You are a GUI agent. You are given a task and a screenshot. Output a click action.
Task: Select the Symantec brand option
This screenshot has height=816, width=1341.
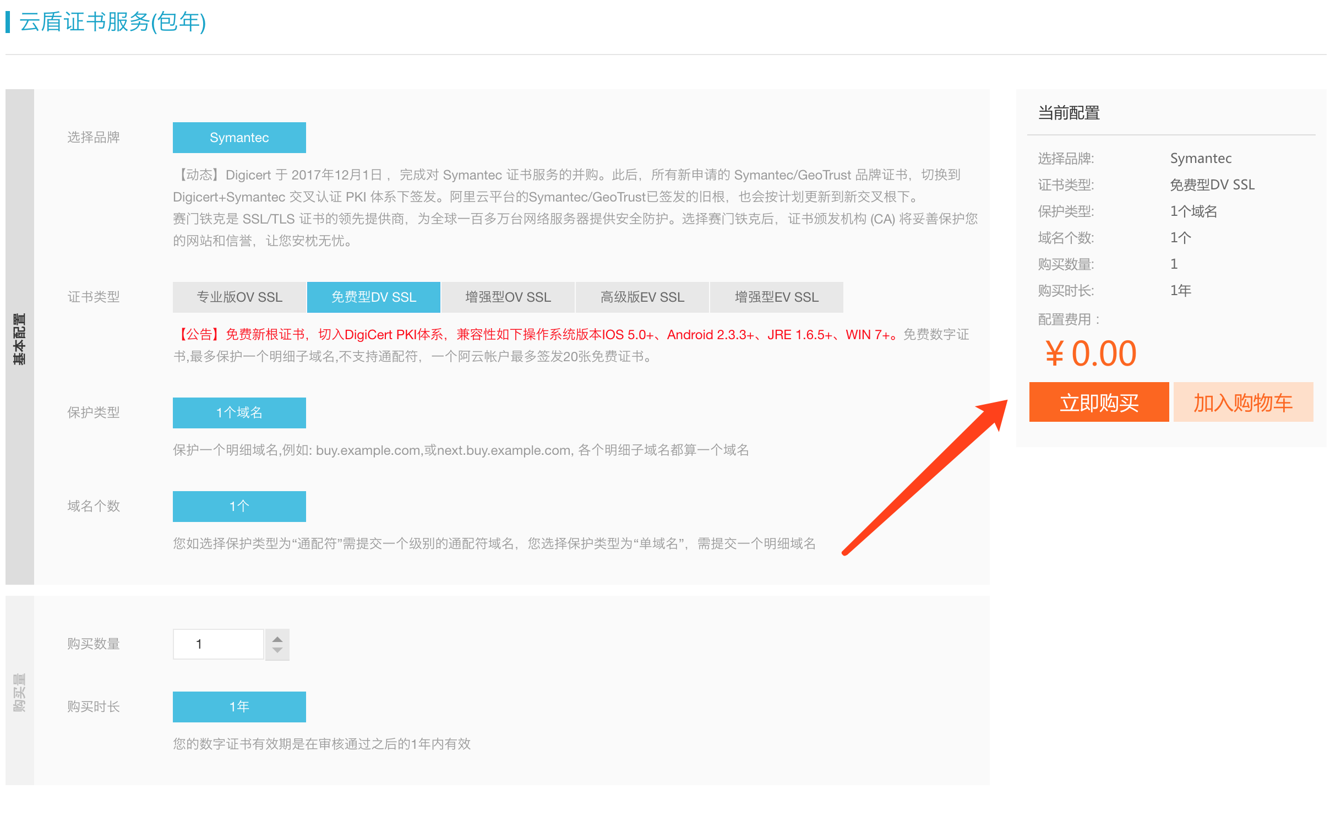[x=239, y=138]
